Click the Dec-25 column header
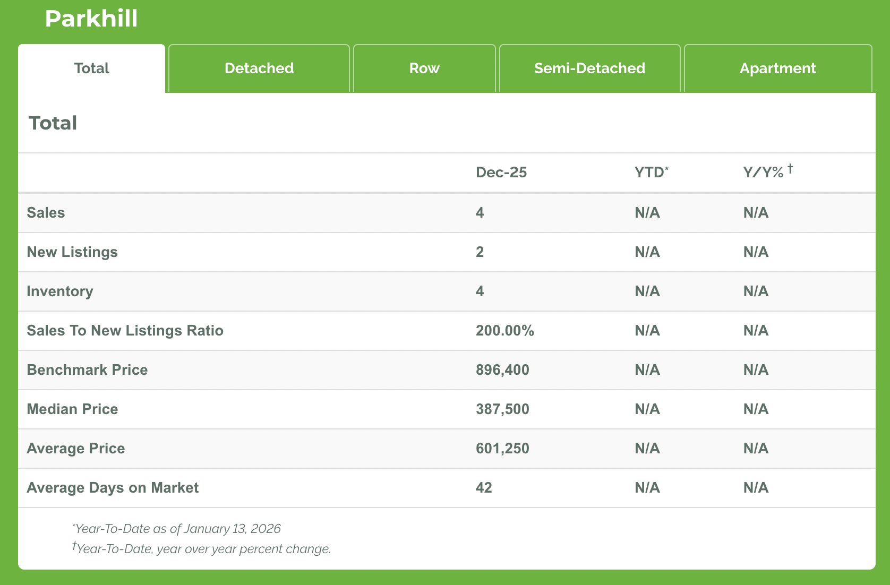The height and width of the screenshot is (585, 890). [501, 173]
